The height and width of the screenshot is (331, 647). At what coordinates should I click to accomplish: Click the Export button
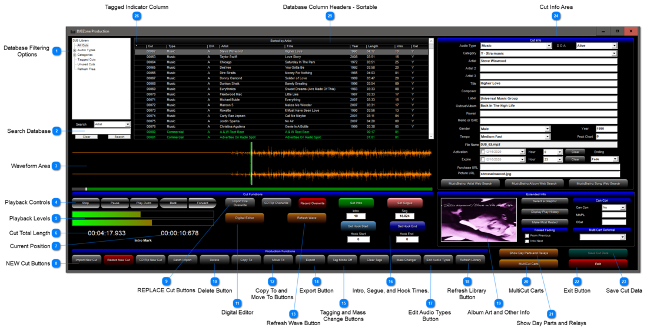[310, 260]
